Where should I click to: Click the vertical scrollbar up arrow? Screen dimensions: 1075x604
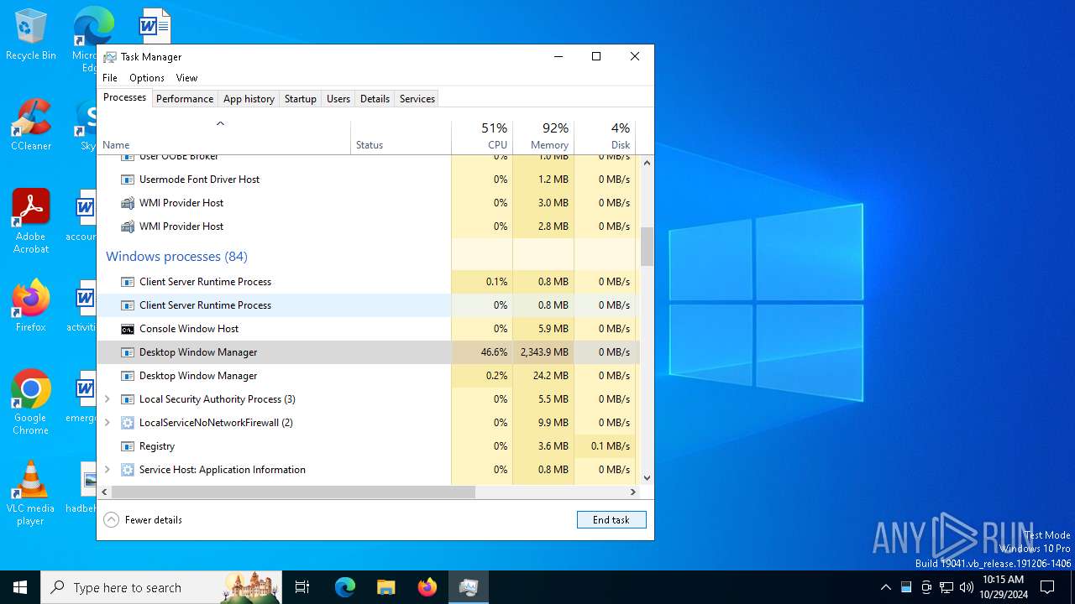point(647,162)
